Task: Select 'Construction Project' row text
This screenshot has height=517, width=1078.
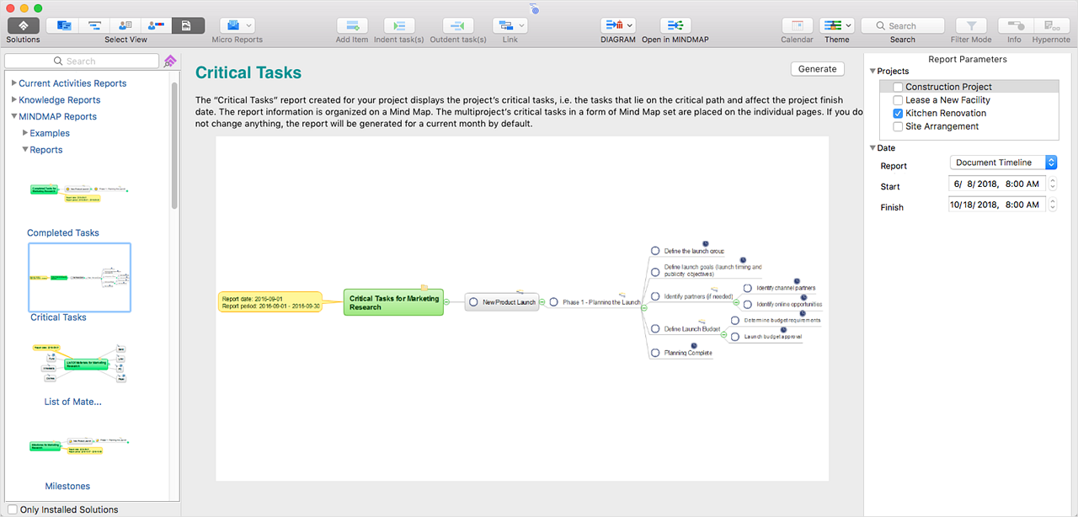Action: click(948, 87)
